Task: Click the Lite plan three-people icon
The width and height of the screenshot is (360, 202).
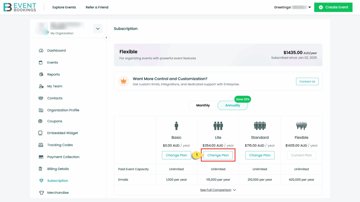Action: (218, 126)
